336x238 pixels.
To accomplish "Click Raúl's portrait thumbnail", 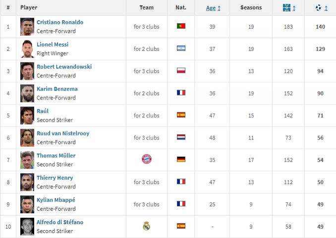I will (x=27, y=116).
